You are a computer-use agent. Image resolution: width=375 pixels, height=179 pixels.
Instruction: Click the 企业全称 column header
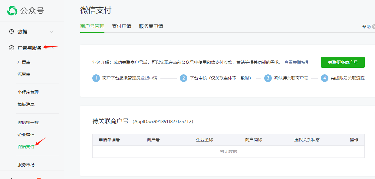(205, 140)
